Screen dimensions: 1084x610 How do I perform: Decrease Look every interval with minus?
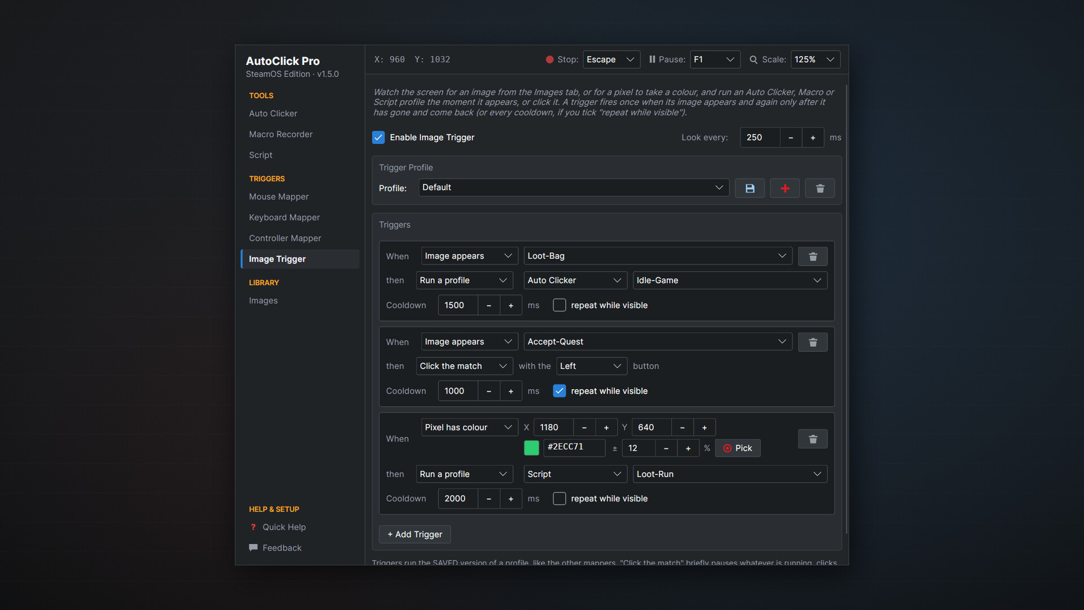click(x=791, y=138)
